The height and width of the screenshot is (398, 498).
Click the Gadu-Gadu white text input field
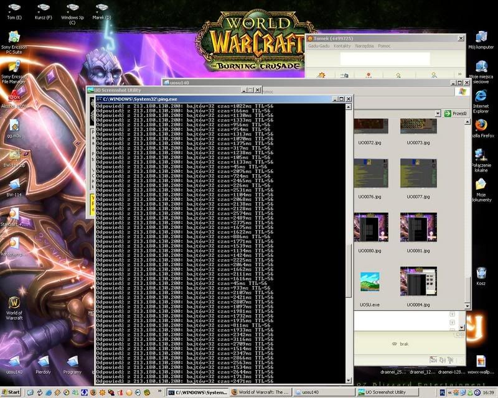click(x=385, y=58)
